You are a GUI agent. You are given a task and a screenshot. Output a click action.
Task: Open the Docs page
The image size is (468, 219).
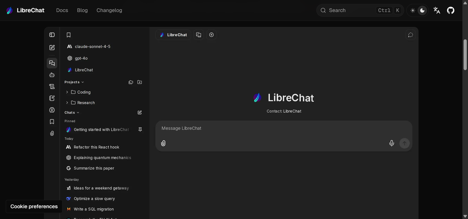click(x=62, y=10)
